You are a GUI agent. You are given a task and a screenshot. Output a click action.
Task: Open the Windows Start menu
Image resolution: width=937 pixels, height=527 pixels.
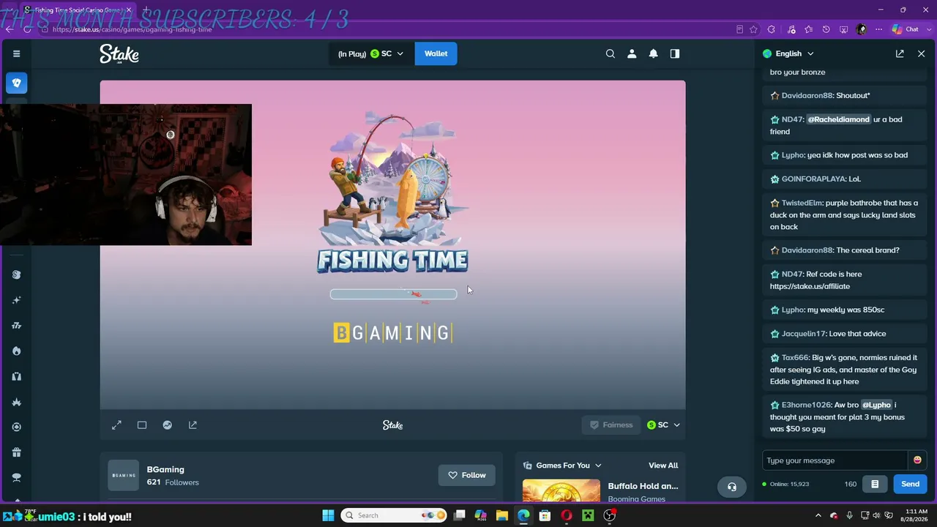(328, 515)
